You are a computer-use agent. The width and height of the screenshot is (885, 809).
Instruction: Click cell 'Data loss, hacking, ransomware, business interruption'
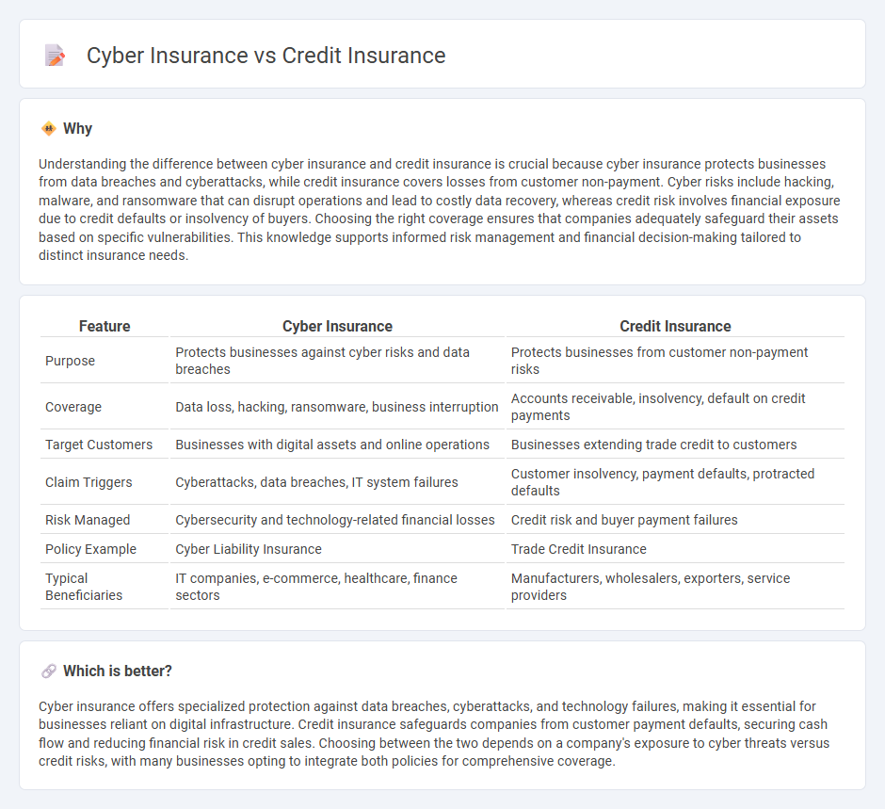(x=337, y=407)
